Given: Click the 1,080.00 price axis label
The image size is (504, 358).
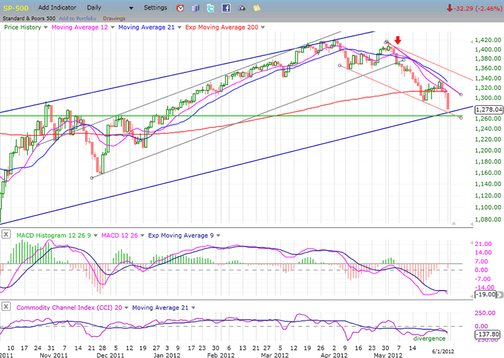Looking at the screenshot, I should [488, 220].
